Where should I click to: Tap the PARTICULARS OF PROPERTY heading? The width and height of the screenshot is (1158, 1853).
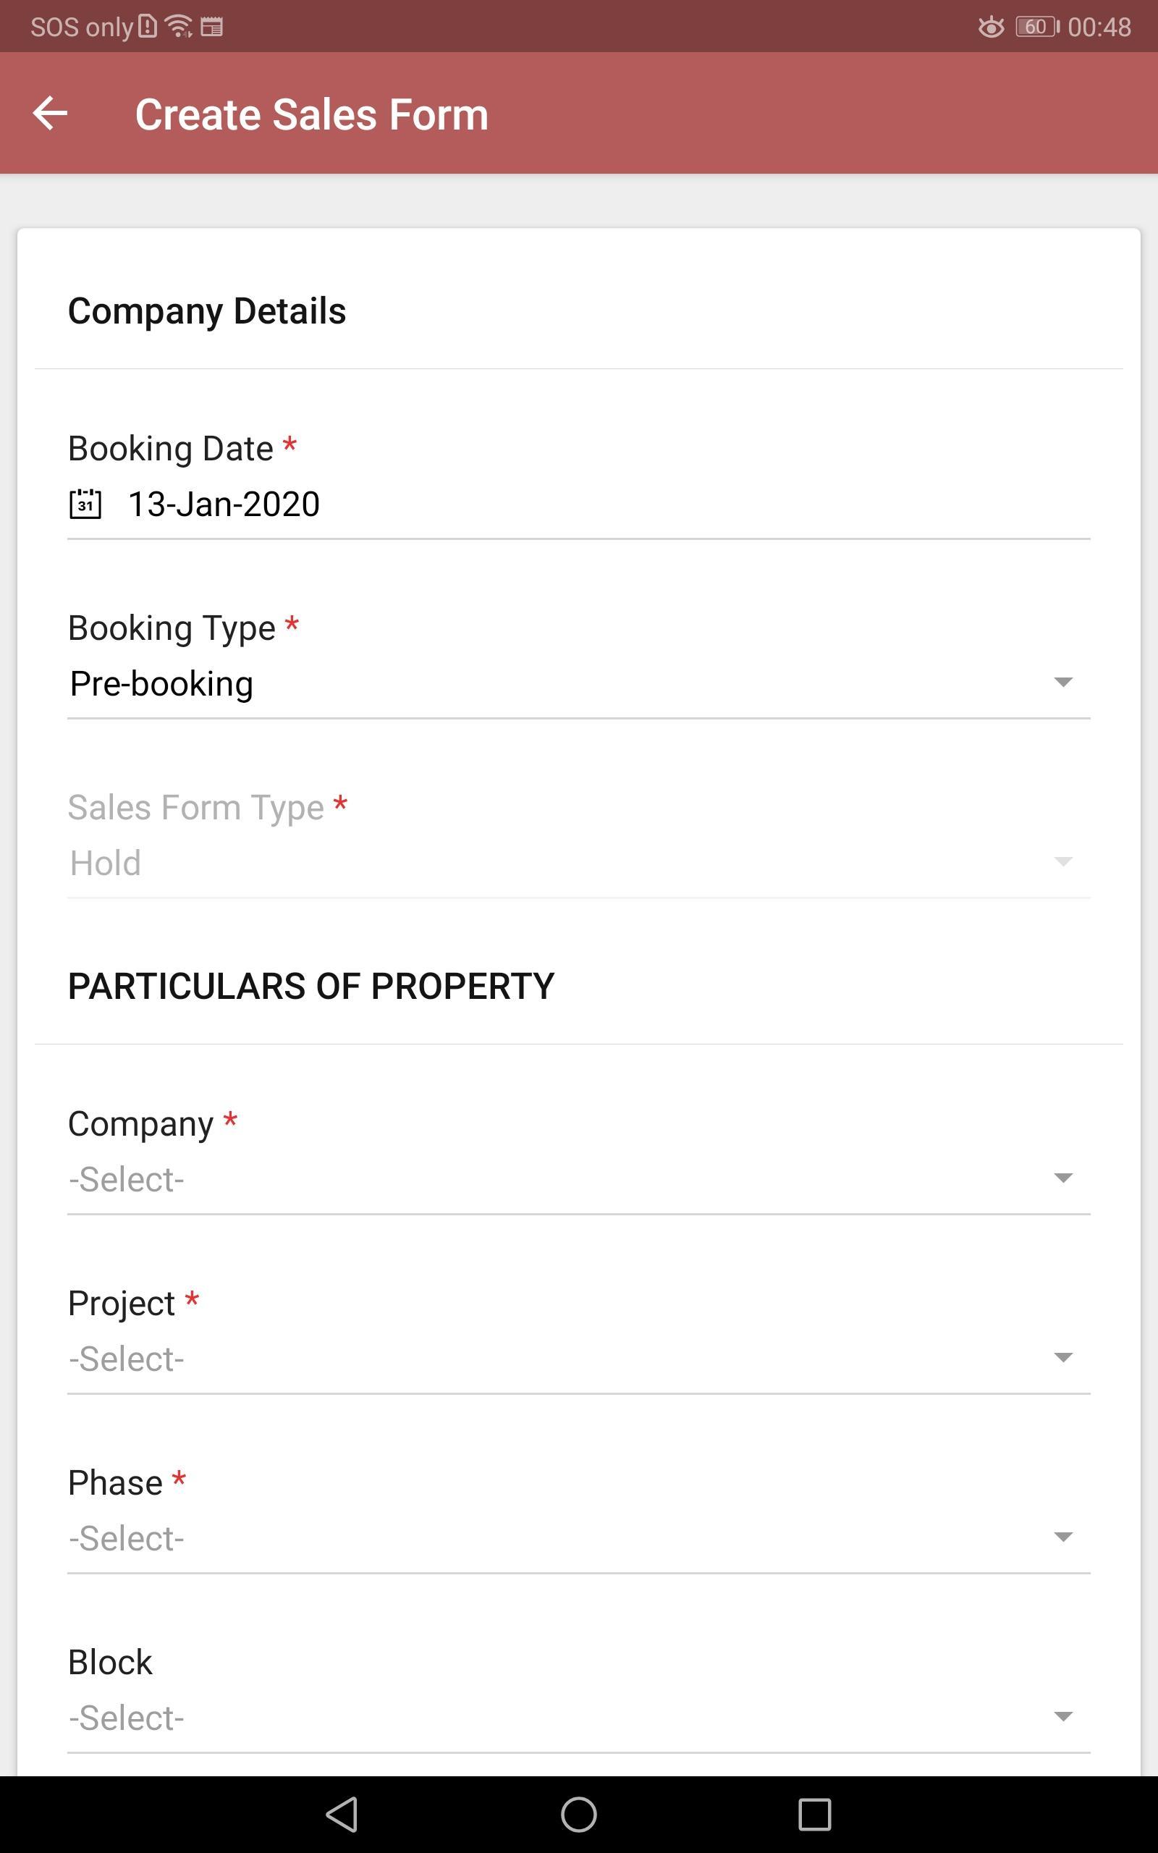tap(311, 987)
